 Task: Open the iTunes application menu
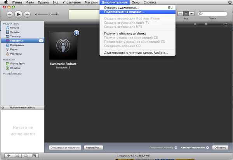[x=17, y=2]
